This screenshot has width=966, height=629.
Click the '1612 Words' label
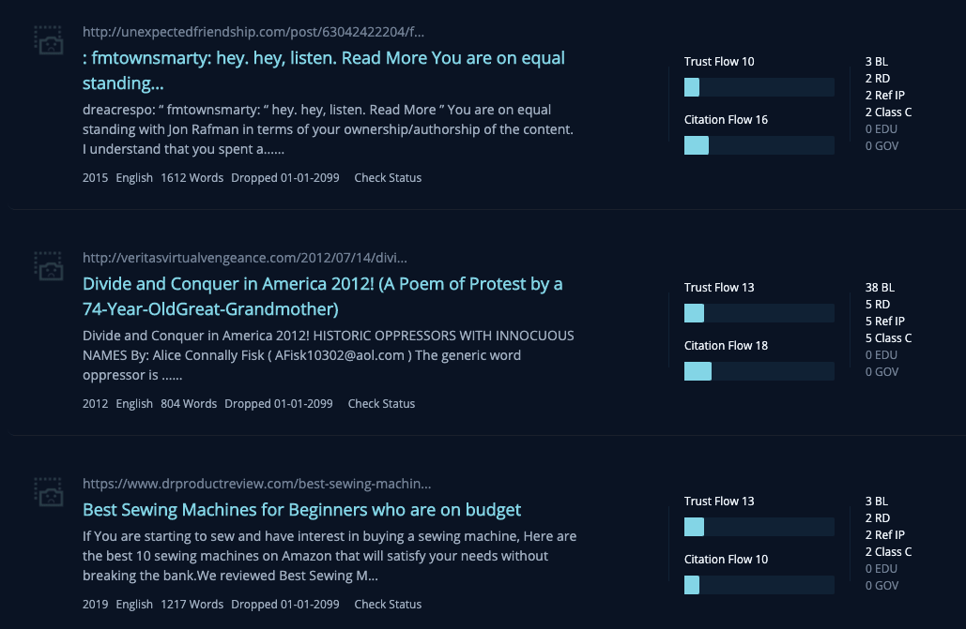192,177
